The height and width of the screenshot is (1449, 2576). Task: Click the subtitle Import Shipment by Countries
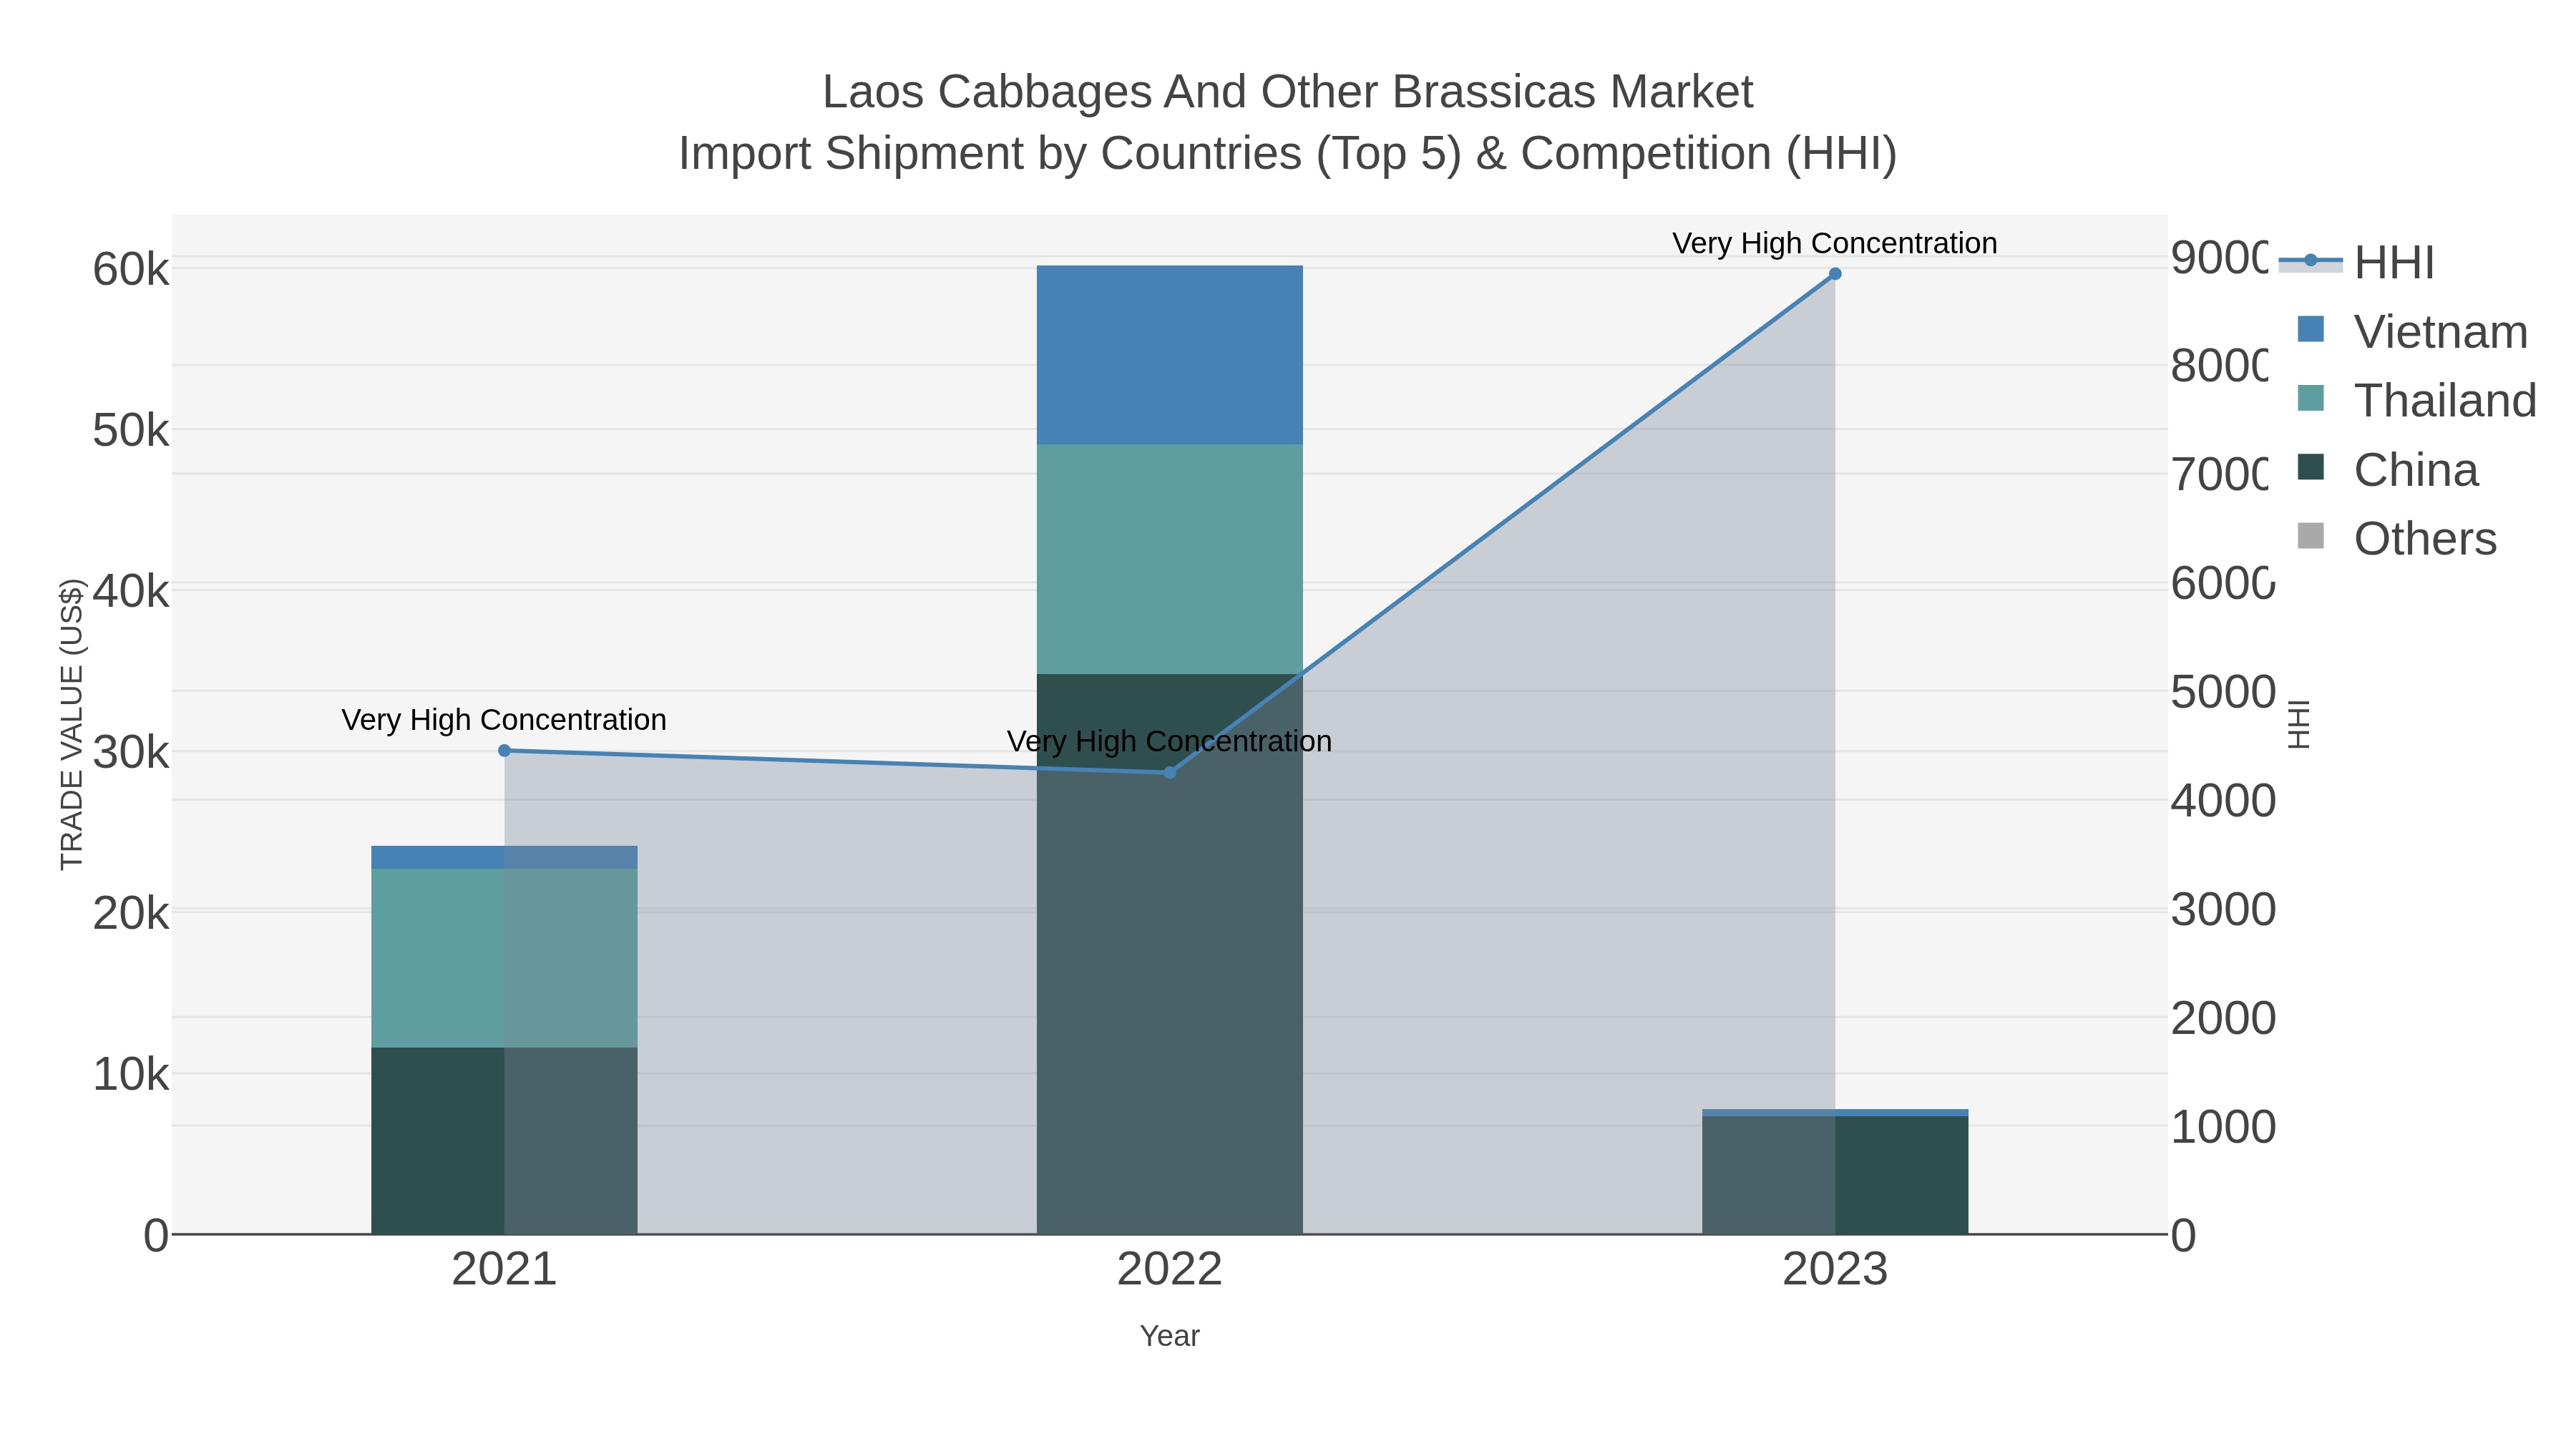[x=1288, y=154]
